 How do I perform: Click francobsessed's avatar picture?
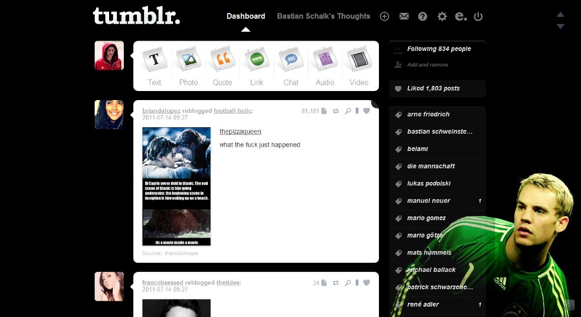(109, 287)
